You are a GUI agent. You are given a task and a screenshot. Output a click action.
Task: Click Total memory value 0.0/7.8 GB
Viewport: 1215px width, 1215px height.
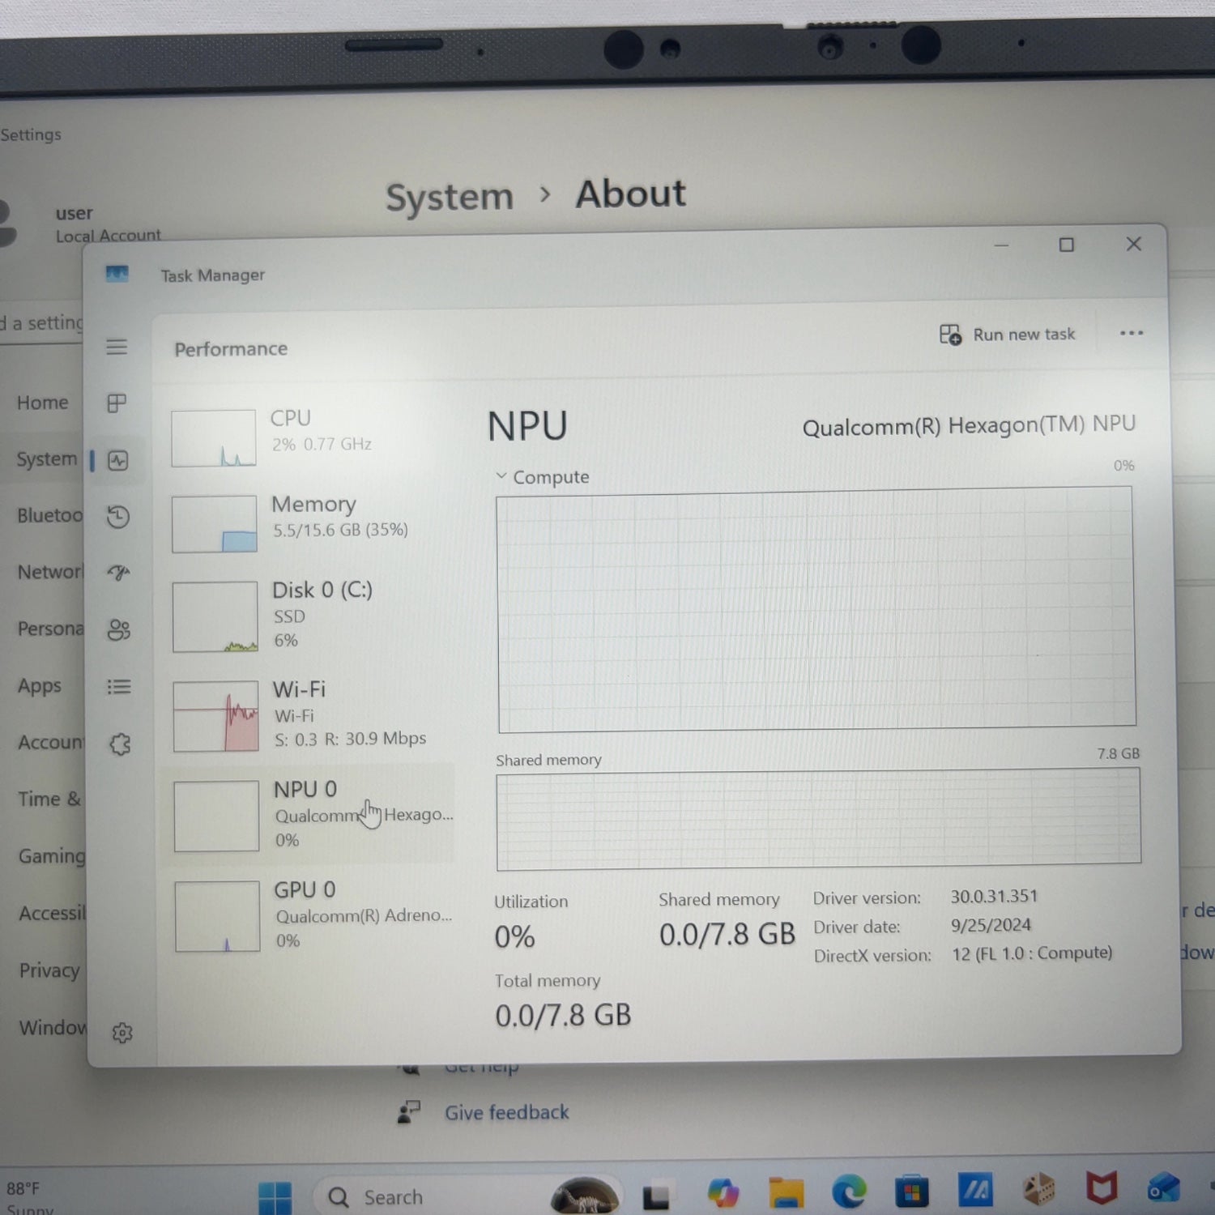point(563,1015)
